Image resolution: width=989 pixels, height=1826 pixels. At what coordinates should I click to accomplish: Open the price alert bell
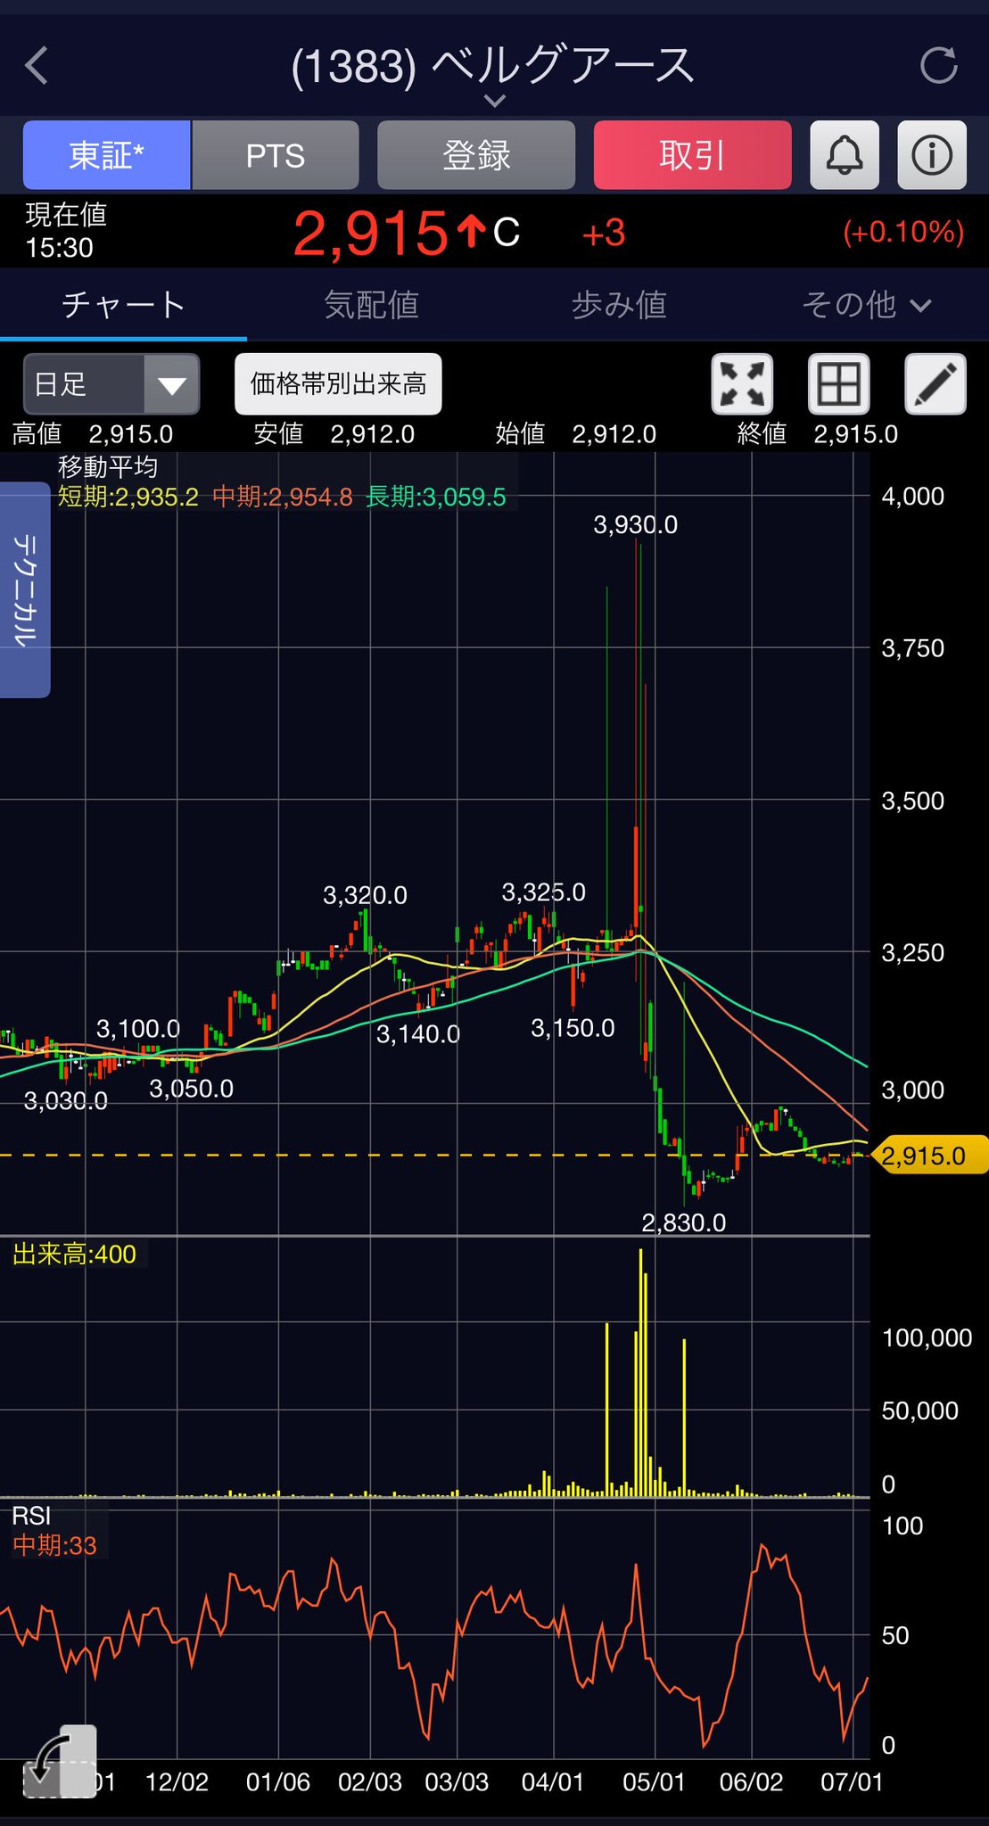(x=844, y=155)
